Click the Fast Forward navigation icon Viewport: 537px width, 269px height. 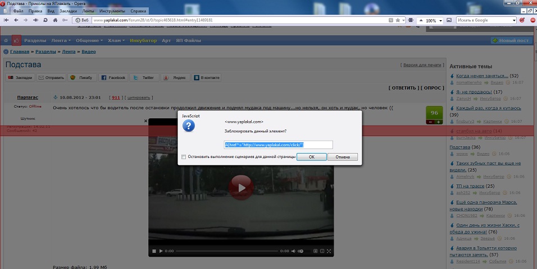(35, 20)
